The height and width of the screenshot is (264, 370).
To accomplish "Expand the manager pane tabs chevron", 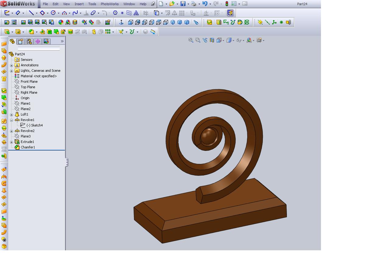I will [62, 41].
